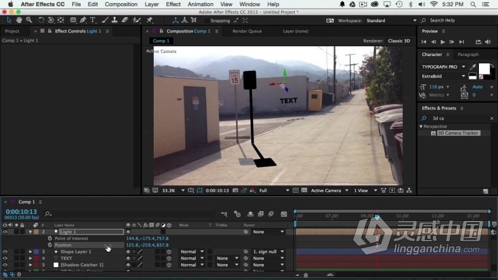Image resolution: width=498 pixels, height=280 pixels.
Task: Open the magnification 33.3% dropdown
Action: 173,190
